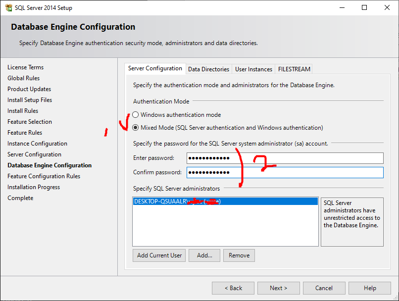Click the Confirm password field
399x301 pixels.
pyautogui.click(x=285, y=172)
